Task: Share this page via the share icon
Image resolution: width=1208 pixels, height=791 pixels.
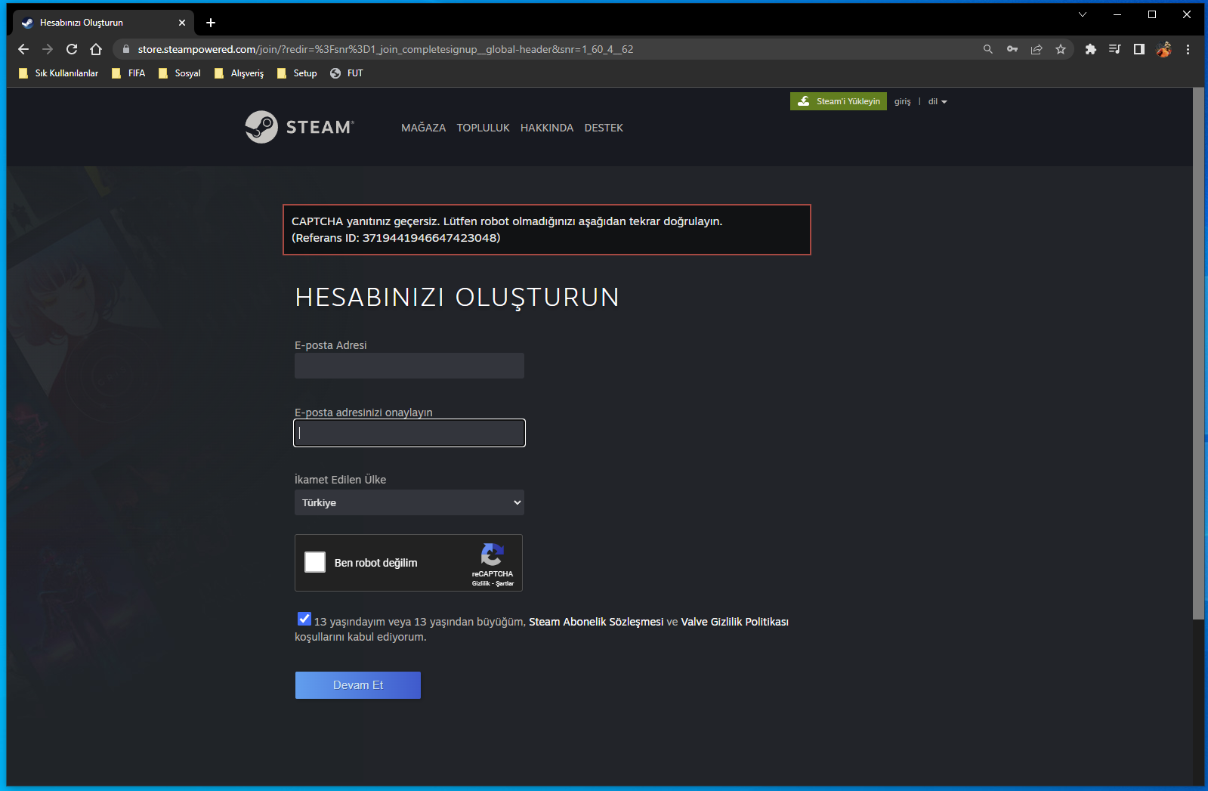Action: pos(1037,49)
